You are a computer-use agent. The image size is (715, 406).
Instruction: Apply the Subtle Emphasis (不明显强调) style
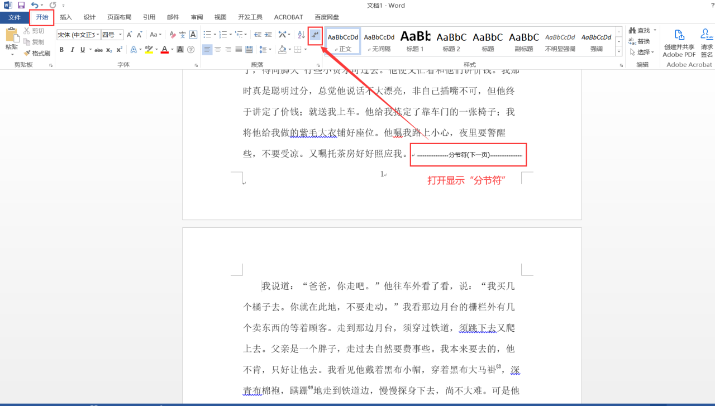click(x=560, y=41)
